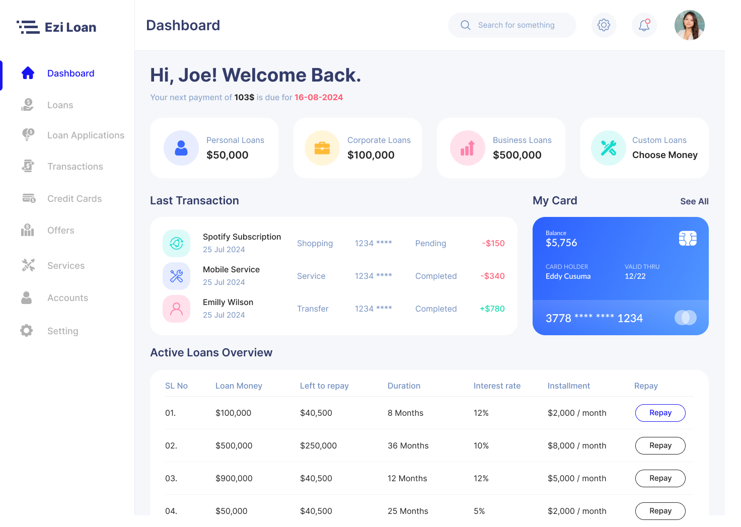
Task: Click the Accounts sidebar entry
Action: [x=67, y=297]
